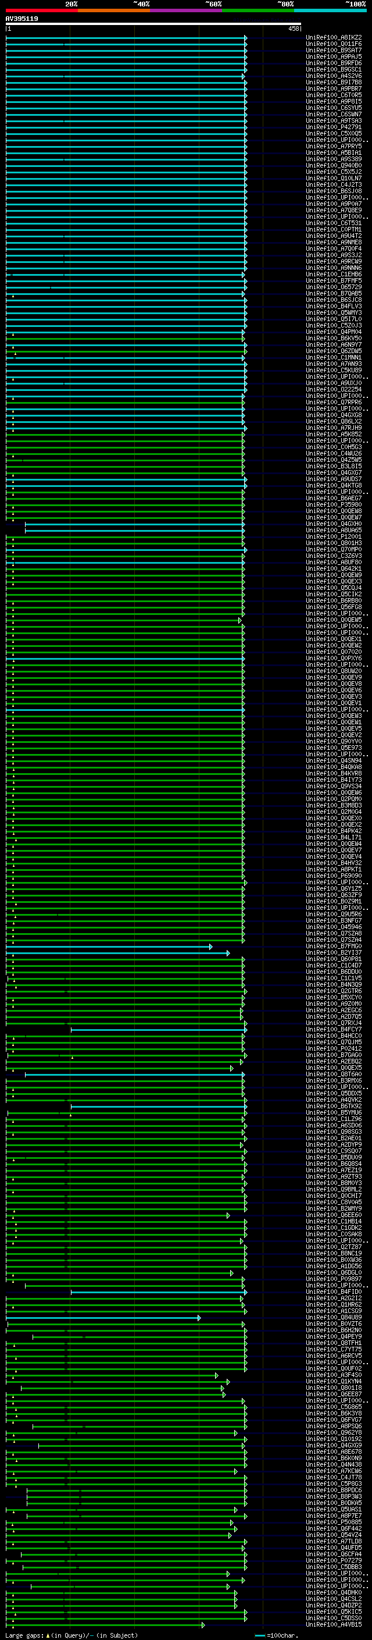Click the cyan alignment bar for UniRef100_A8IKZ2
The image size is (372, 1640).
(126, 38)
